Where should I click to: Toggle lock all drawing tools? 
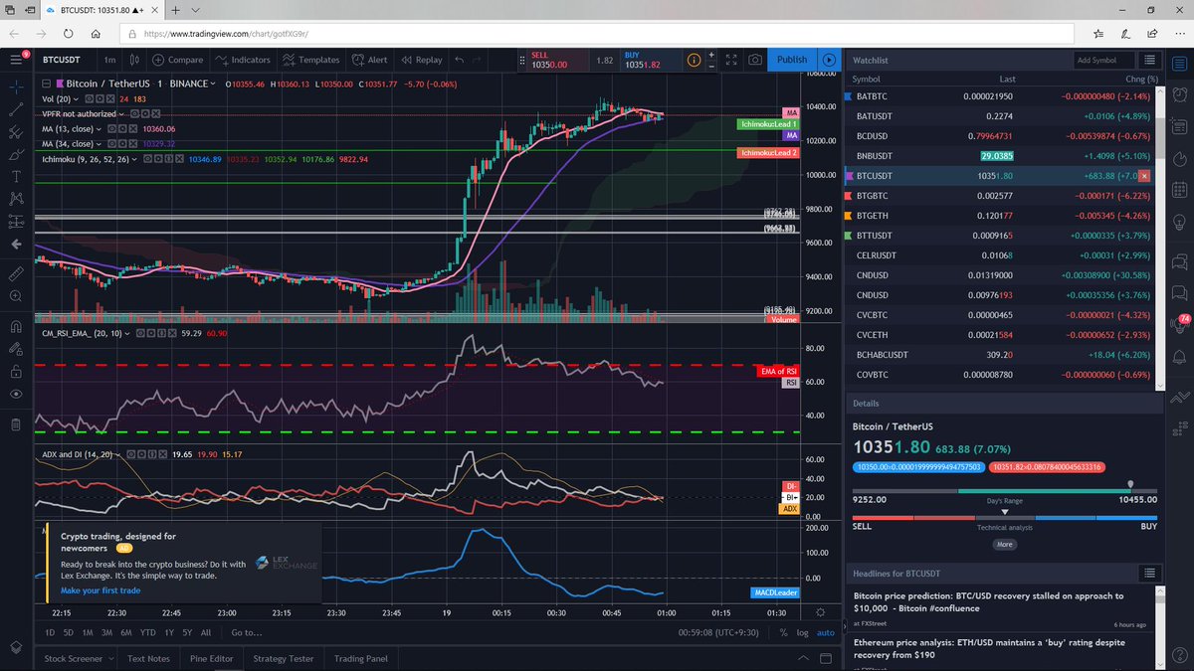click(x=16, y=372)
